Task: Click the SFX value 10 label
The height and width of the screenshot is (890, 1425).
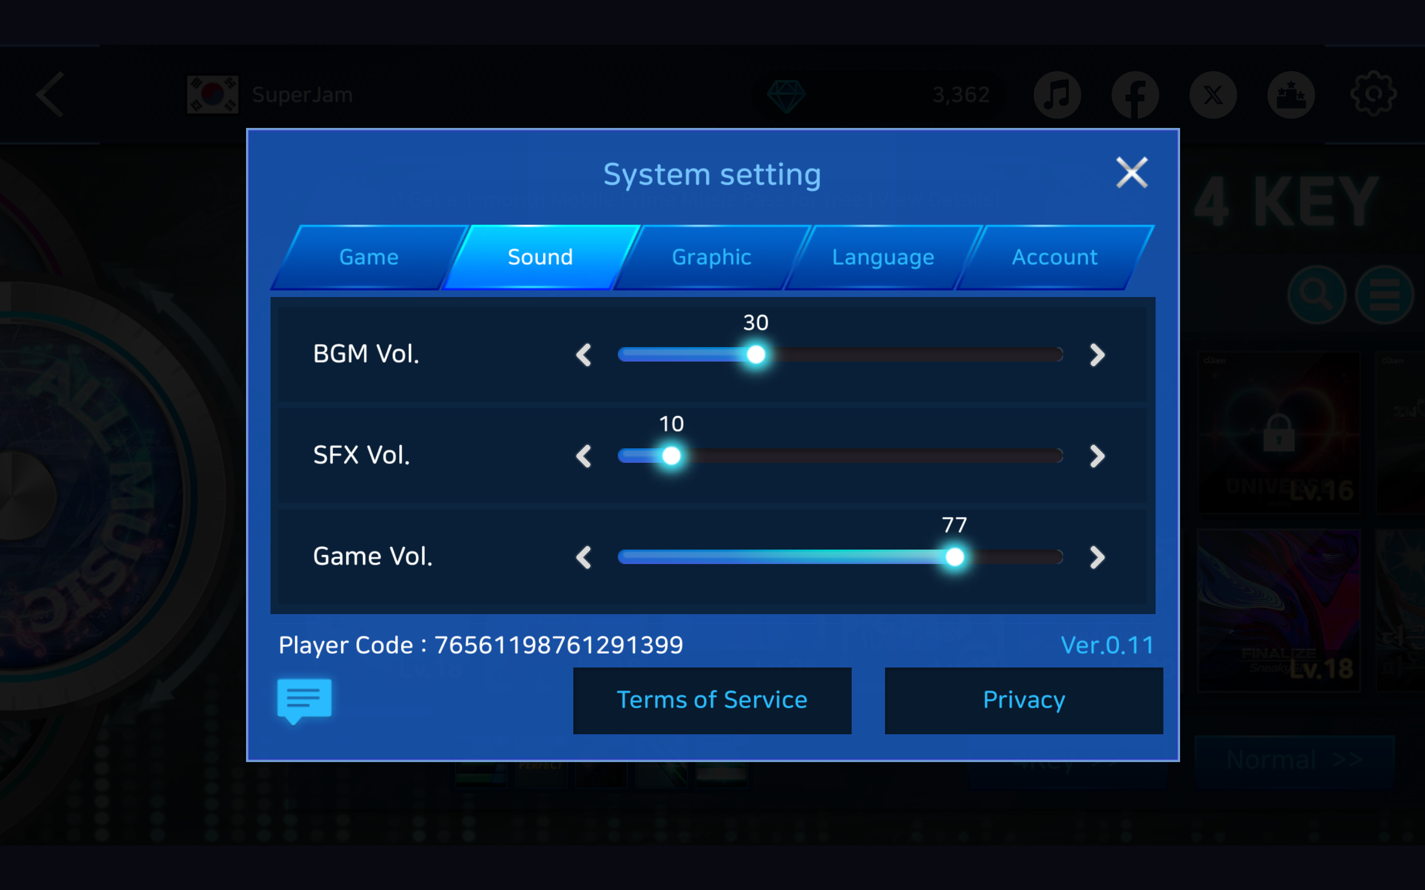Action: pos(671,424)
